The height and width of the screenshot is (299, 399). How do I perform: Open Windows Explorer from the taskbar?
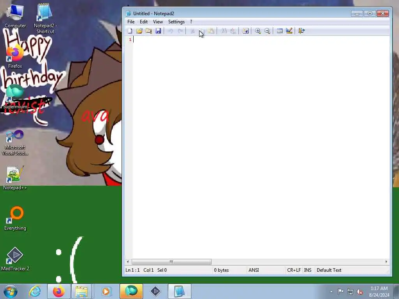(x=81, y=291)
